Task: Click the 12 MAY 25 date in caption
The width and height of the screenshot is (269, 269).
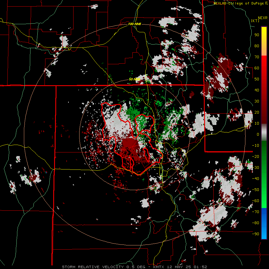Action: [x=179, y=267]
